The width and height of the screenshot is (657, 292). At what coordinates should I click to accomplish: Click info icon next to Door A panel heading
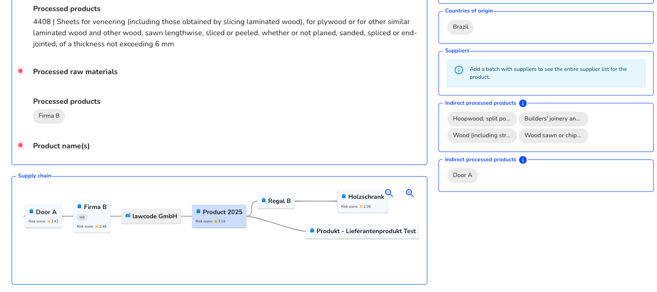pyautogui.click(x=523, y=160)
